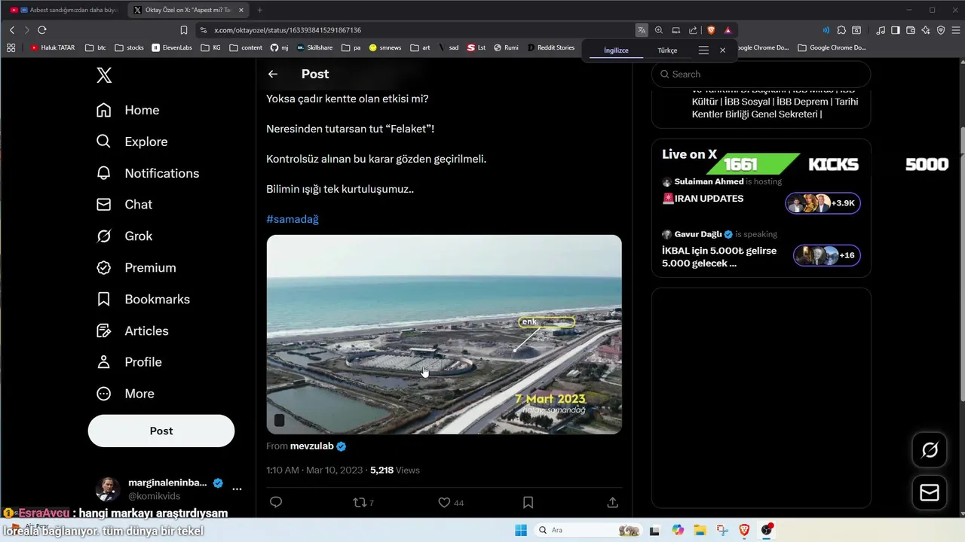The height and width of the screenshot is (542, 965).
Task: Open Premium in the sidebar
Action: pyautogui.click(x=136, y=268)
